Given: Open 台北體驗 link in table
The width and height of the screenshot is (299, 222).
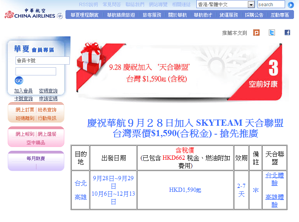Looking at the screenshot, I should click(x=274, y=179).
